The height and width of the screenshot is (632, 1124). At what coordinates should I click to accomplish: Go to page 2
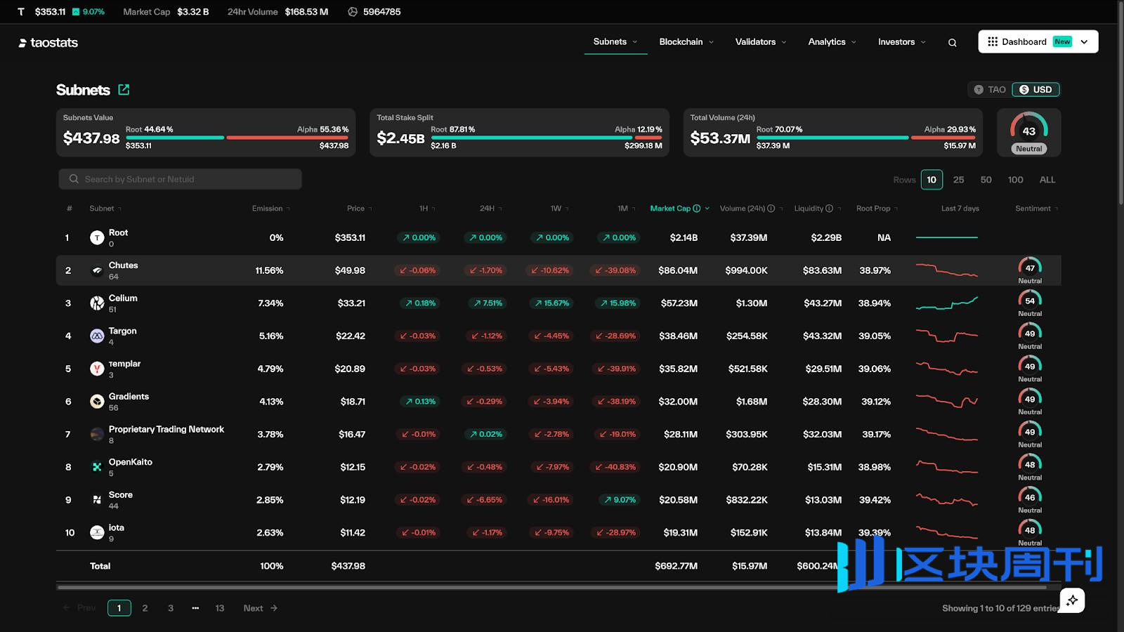click(145, 608)
